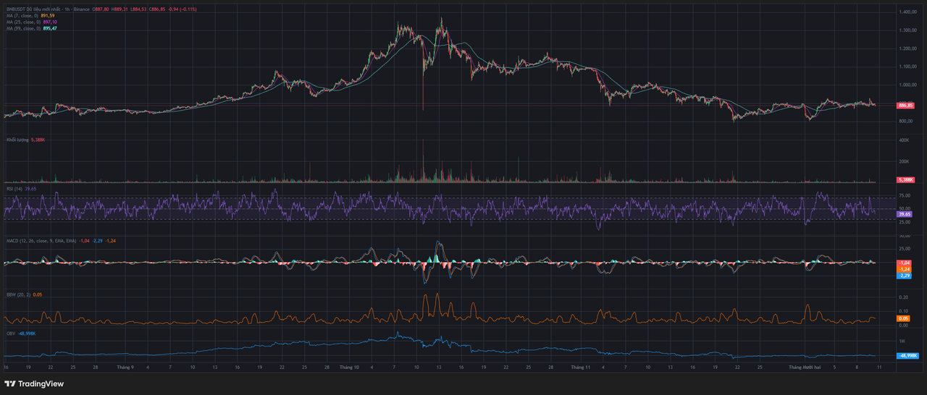Click the orange 0.05 BBW tag on scale
Viewport: 927px width, 395px height.
(x=903, y=318)
